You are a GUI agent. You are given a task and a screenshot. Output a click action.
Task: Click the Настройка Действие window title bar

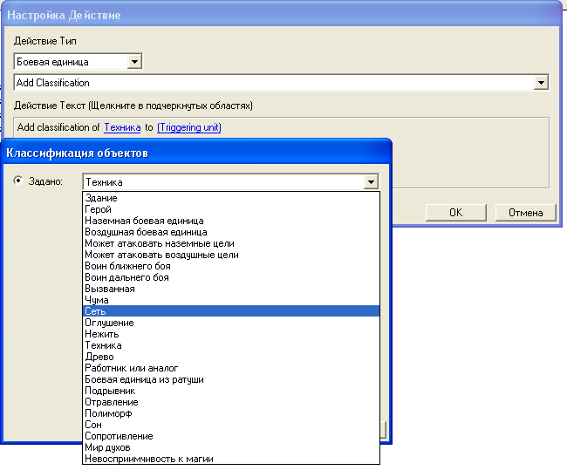(282, 15)
